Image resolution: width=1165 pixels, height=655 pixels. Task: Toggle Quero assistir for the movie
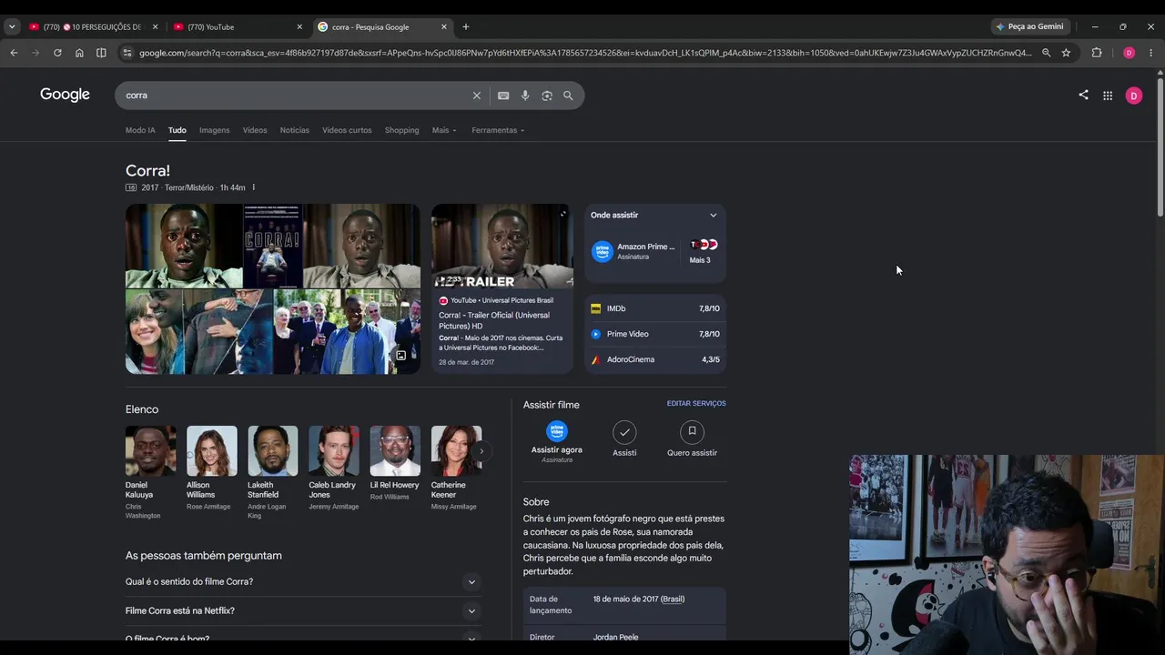[692, 438]
